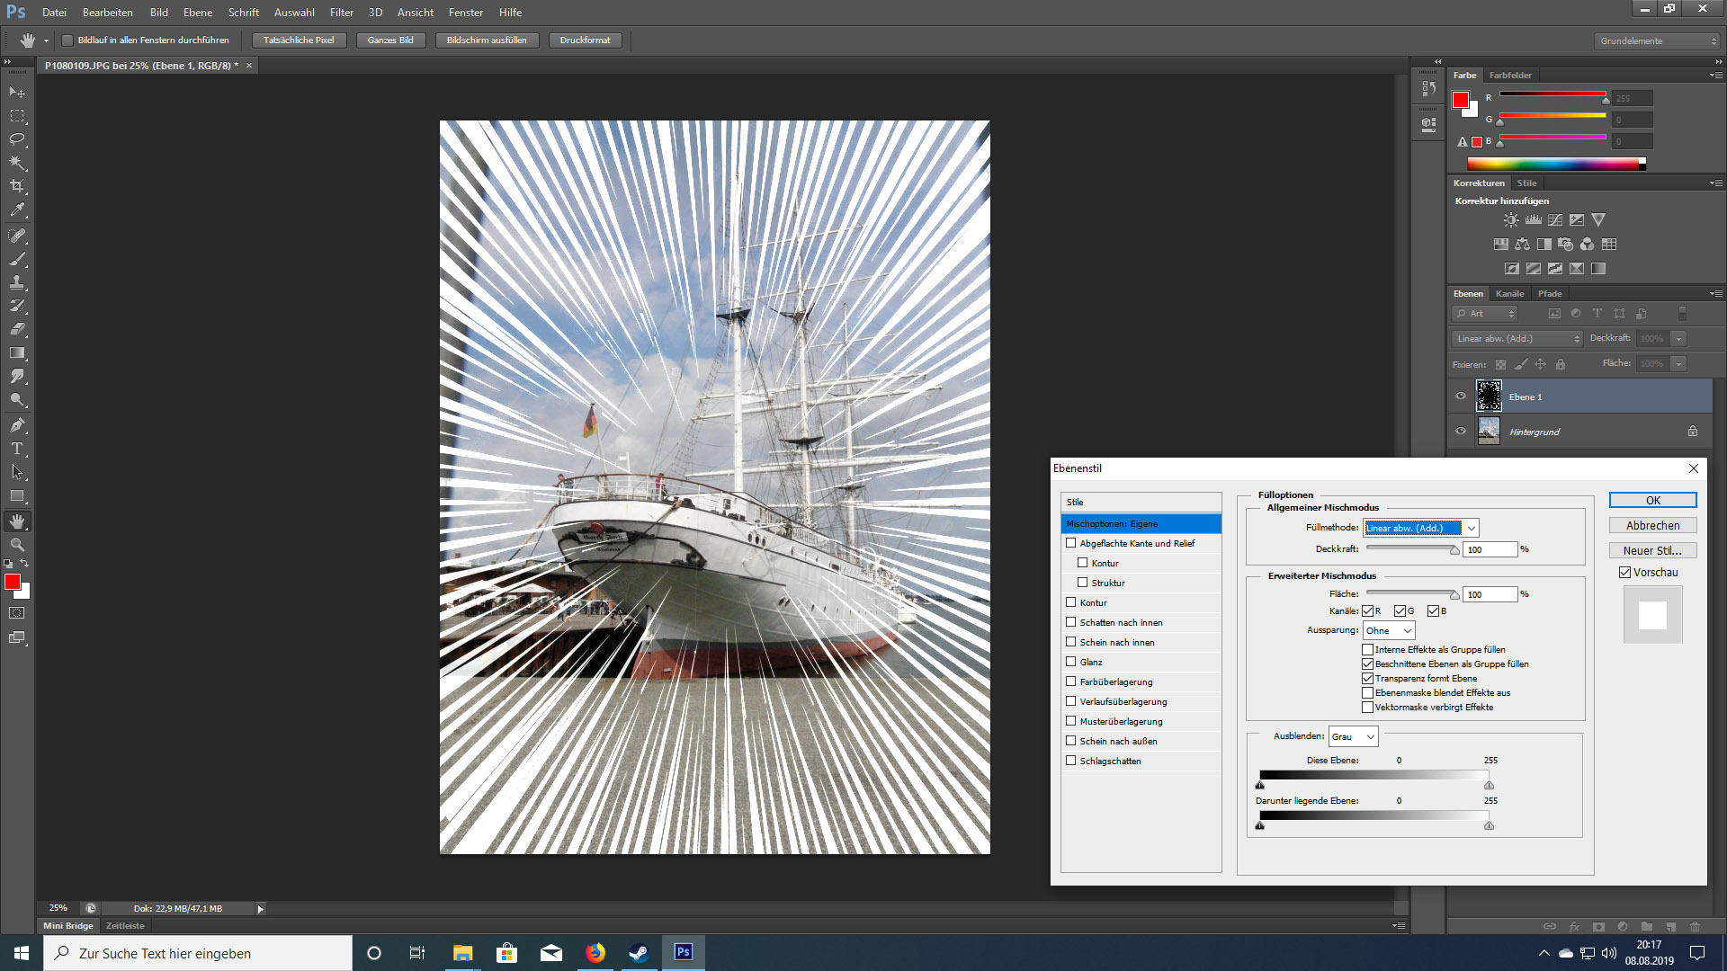1727x971 pixels.
Task: Open the Füllmethode blend mode dropdown
Action: pos(1421,528)
